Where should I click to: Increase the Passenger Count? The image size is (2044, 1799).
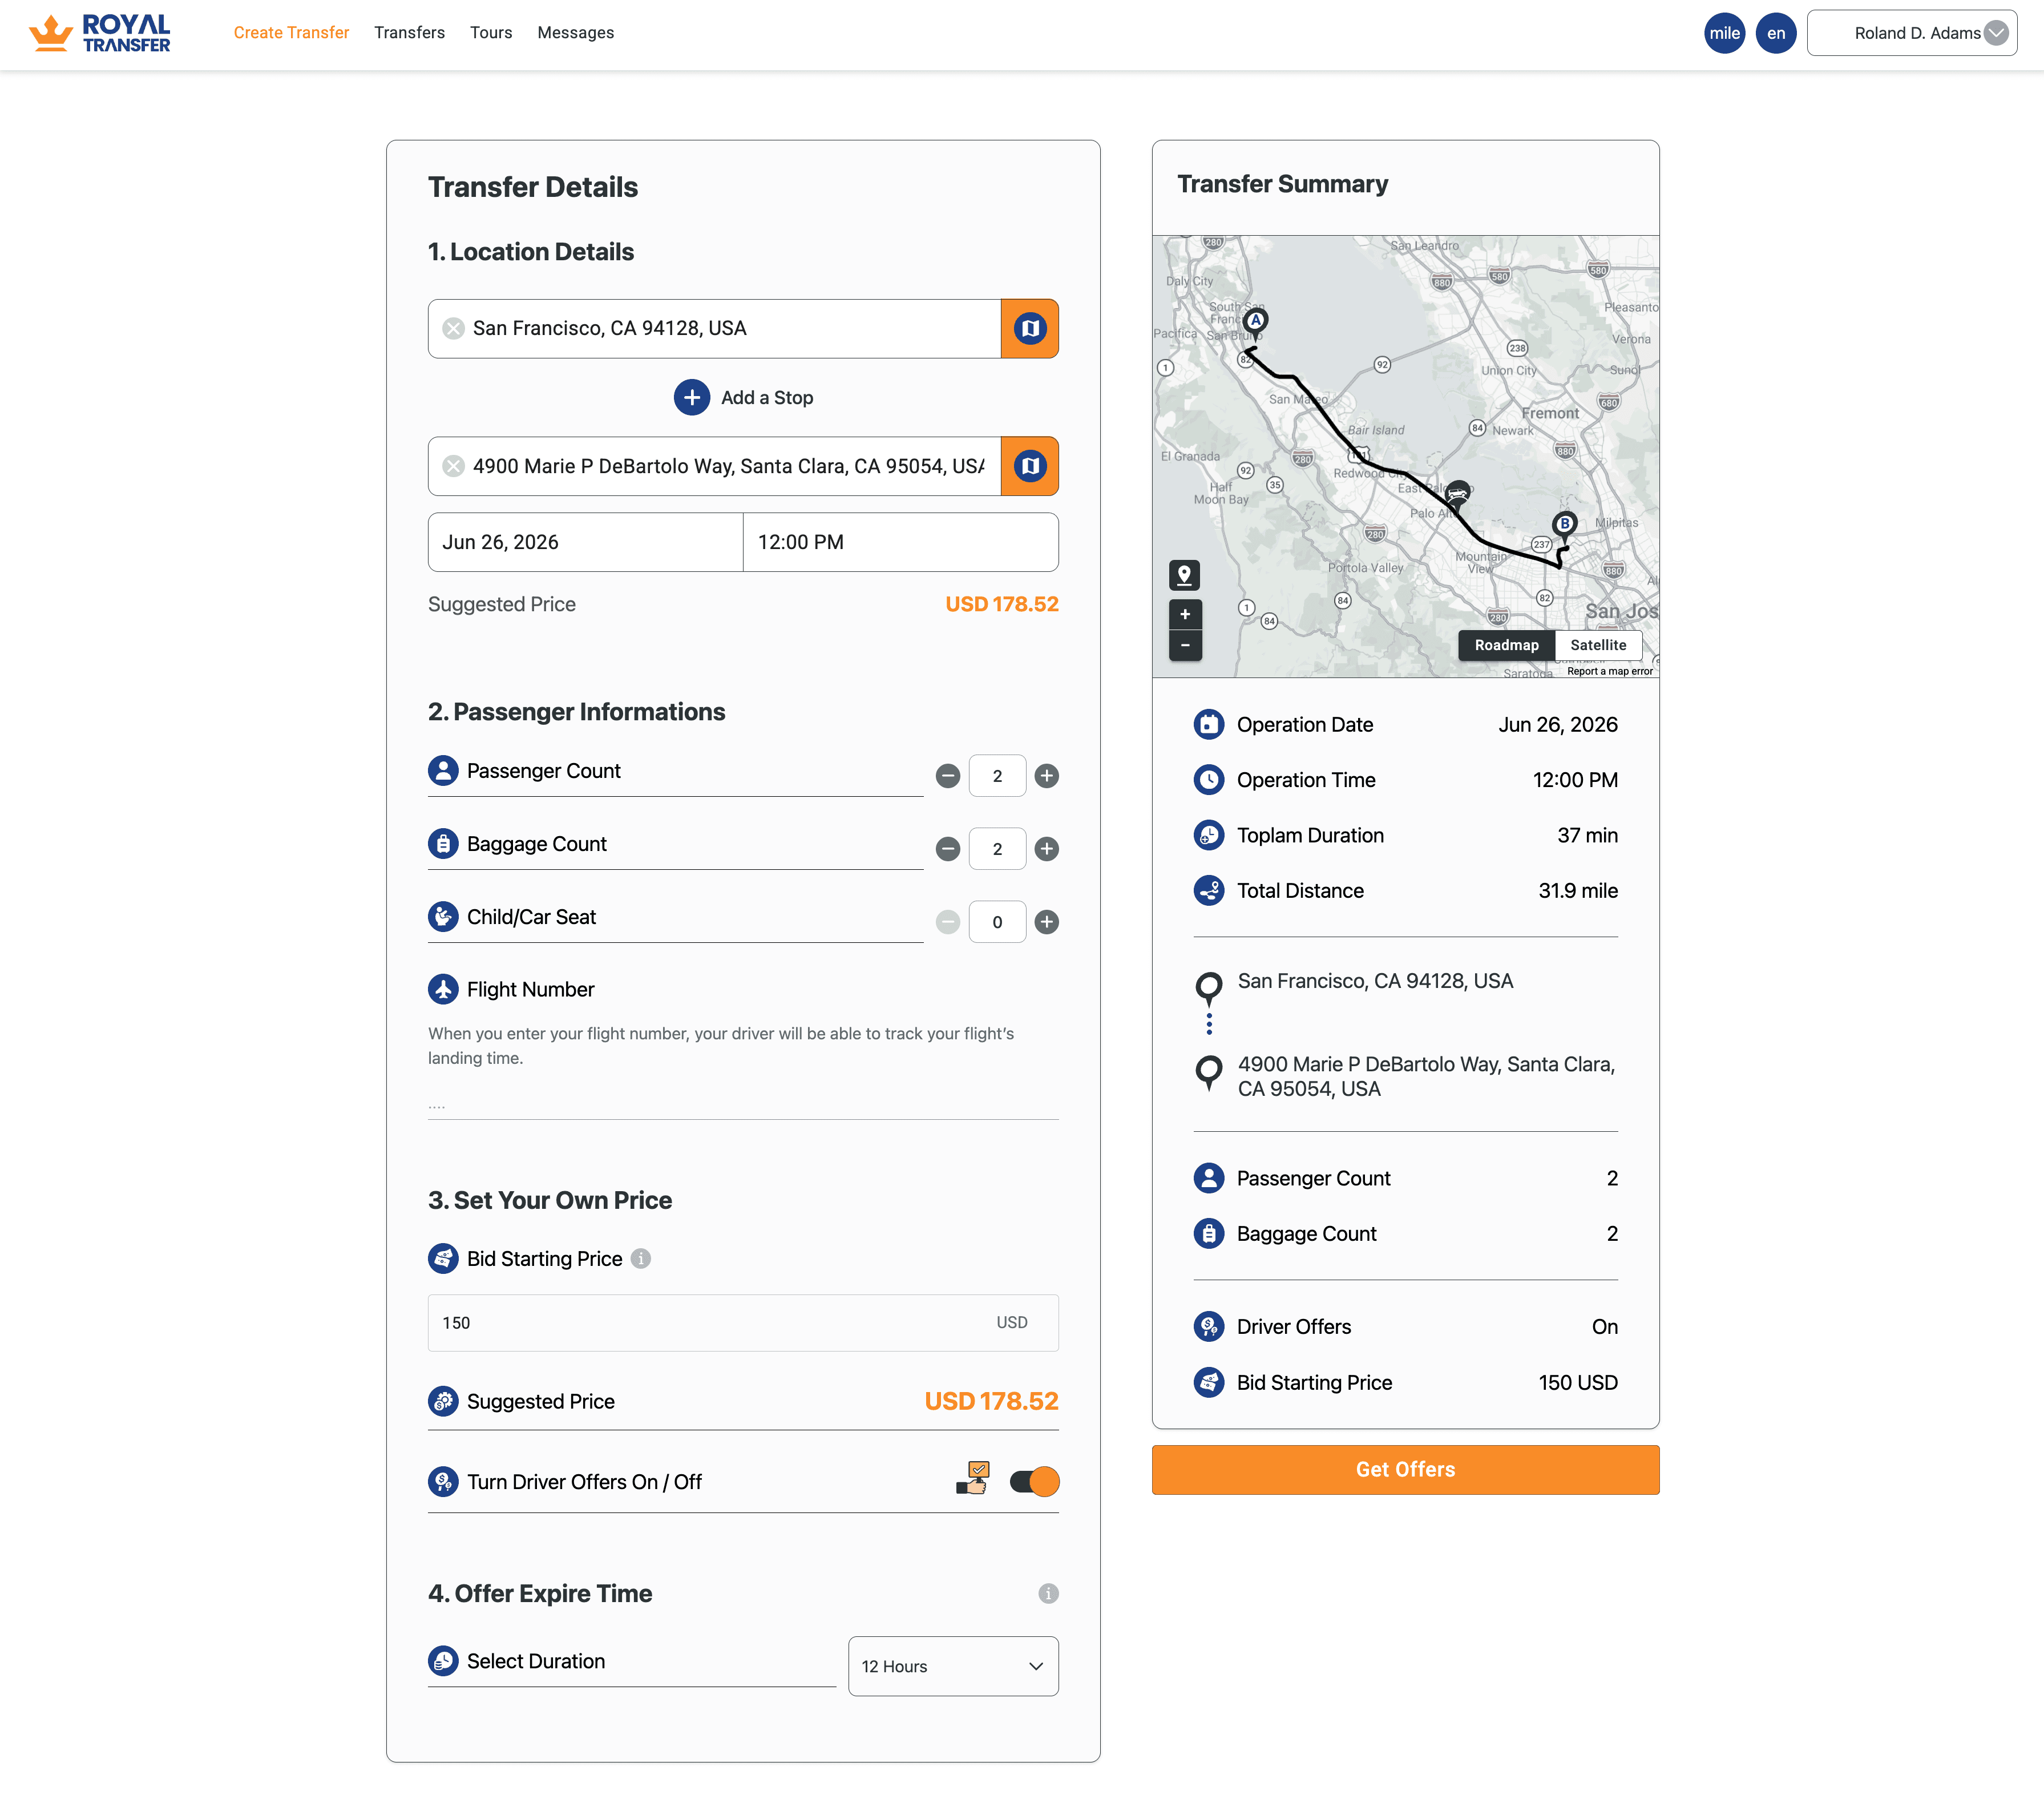click(1046, 776)
